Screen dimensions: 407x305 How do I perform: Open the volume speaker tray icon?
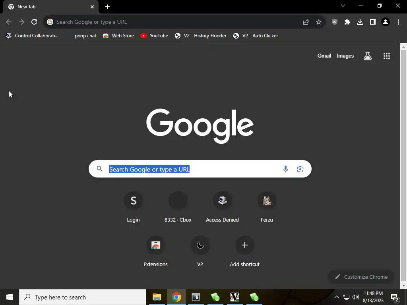coord(356,297)
